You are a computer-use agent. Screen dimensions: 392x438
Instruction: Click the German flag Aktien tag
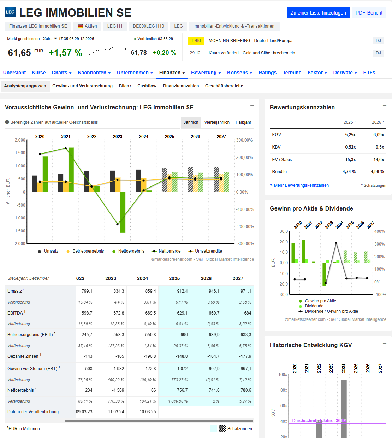tap(87, 26)
